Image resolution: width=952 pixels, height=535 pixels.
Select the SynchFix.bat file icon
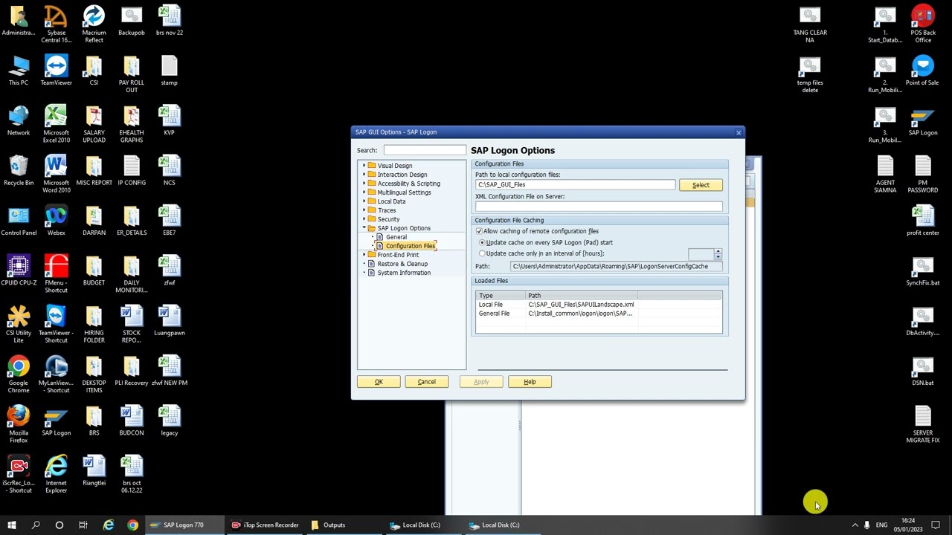tap(922, 271)
